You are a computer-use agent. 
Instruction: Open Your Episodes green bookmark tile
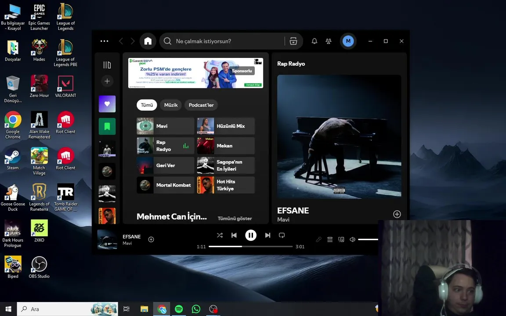[107, 126]
